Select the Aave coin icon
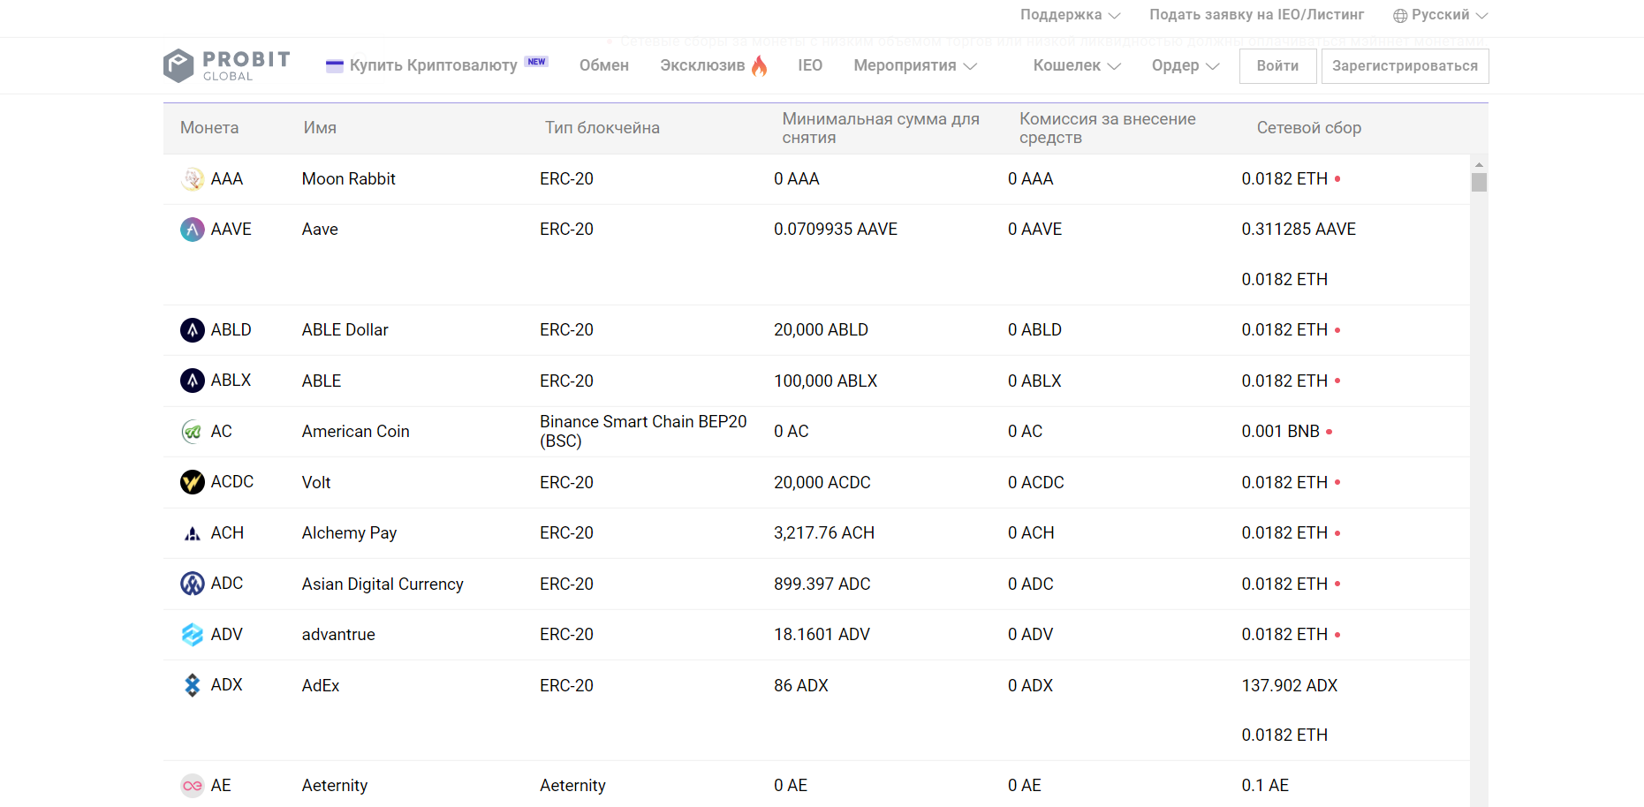This screenshot has height=807, width=1644. pyautogui.click(x=192, y=229)
